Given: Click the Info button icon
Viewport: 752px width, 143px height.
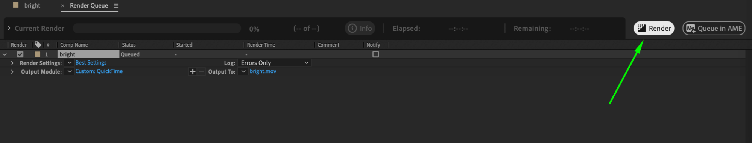Looking at the screenshot, I should 352,28.
